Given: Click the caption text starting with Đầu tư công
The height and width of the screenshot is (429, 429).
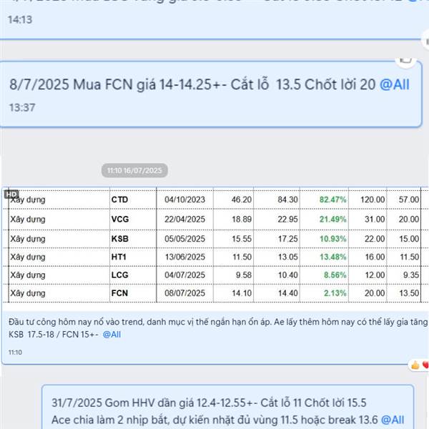Looking at the screenshot, I should (x=218, y=328).
